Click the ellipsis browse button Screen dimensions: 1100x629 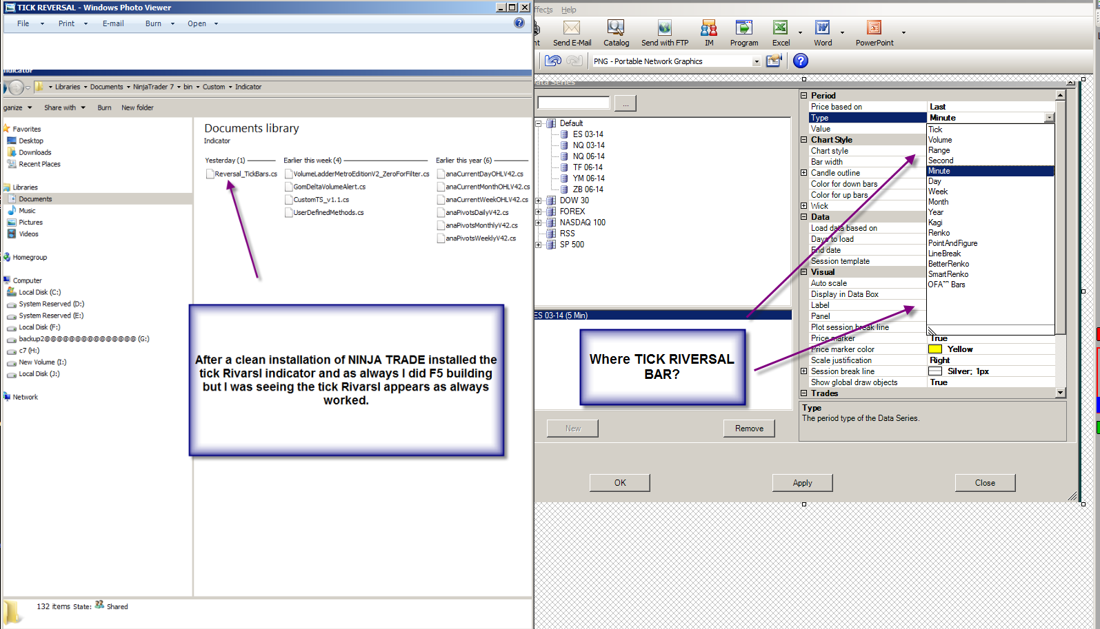tap(625, 103)
